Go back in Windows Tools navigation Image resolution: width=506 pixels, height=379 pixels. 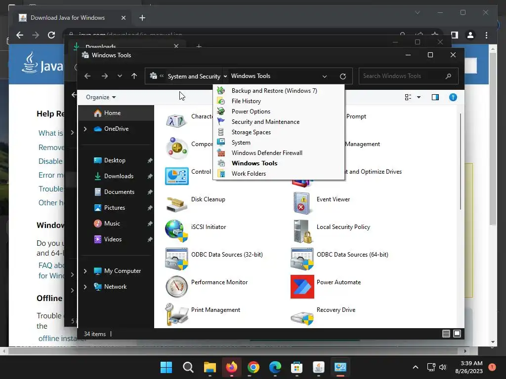click(x=87, y=76)
